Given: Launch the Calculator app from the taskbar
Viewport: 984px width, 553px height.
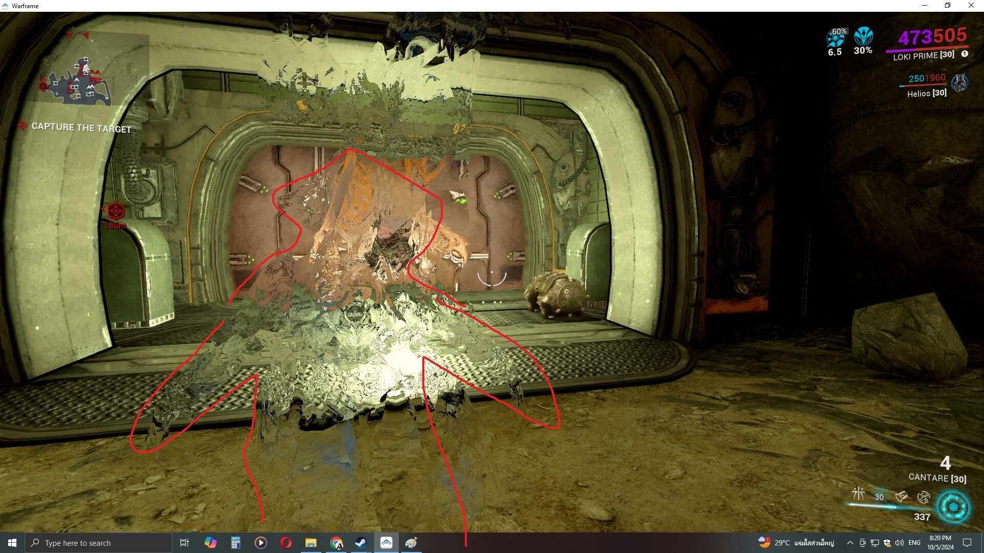Looking at the screenshot, I should (x=236, y=542).
